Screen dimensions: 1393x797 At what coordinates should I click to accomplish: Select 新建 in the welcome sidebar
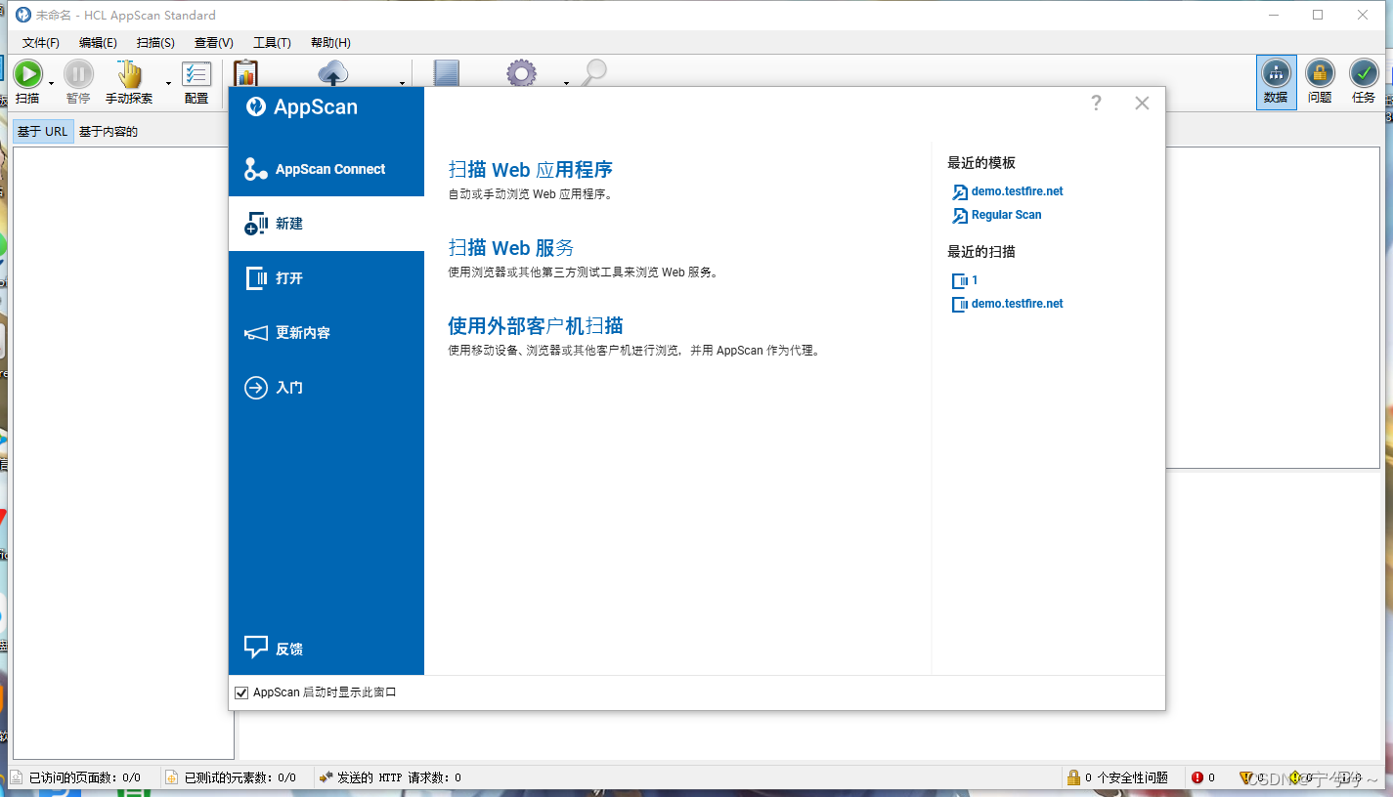(x=326, y=224)
